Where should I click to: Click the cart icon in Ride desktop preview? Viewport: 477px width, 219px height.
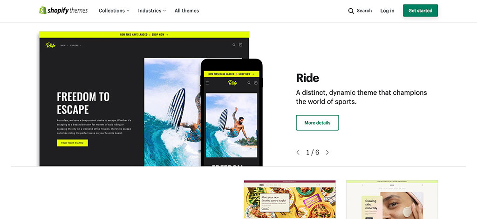241,45
